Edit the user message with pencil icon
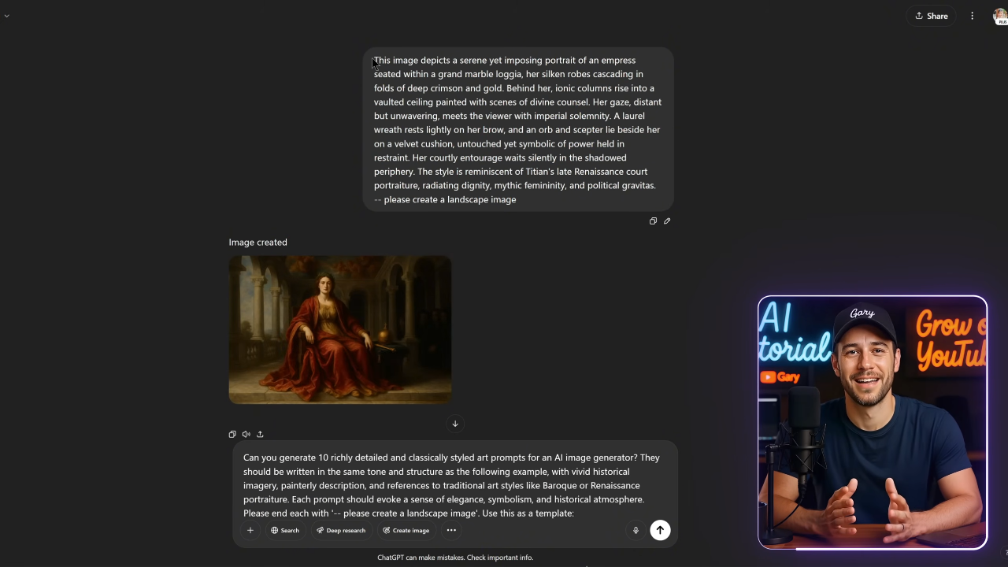Screen dimensions: 1008x567 (667, 221)
